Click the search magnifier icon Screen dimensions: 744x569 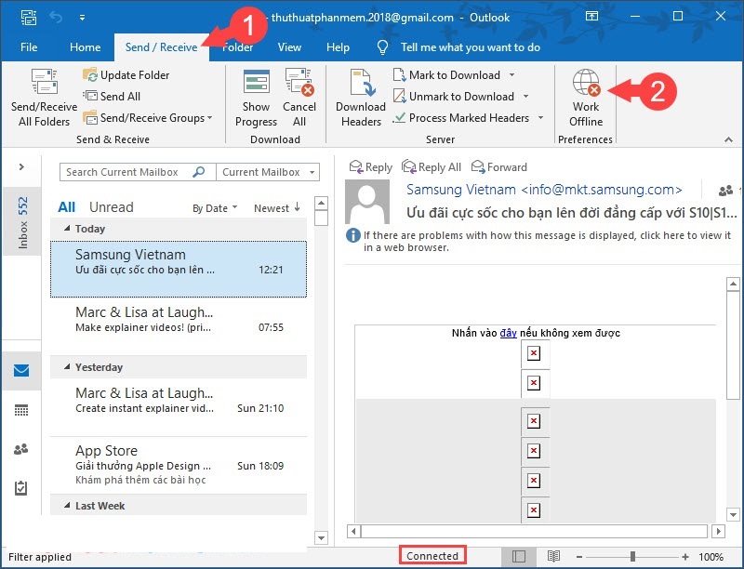(199, 172)
